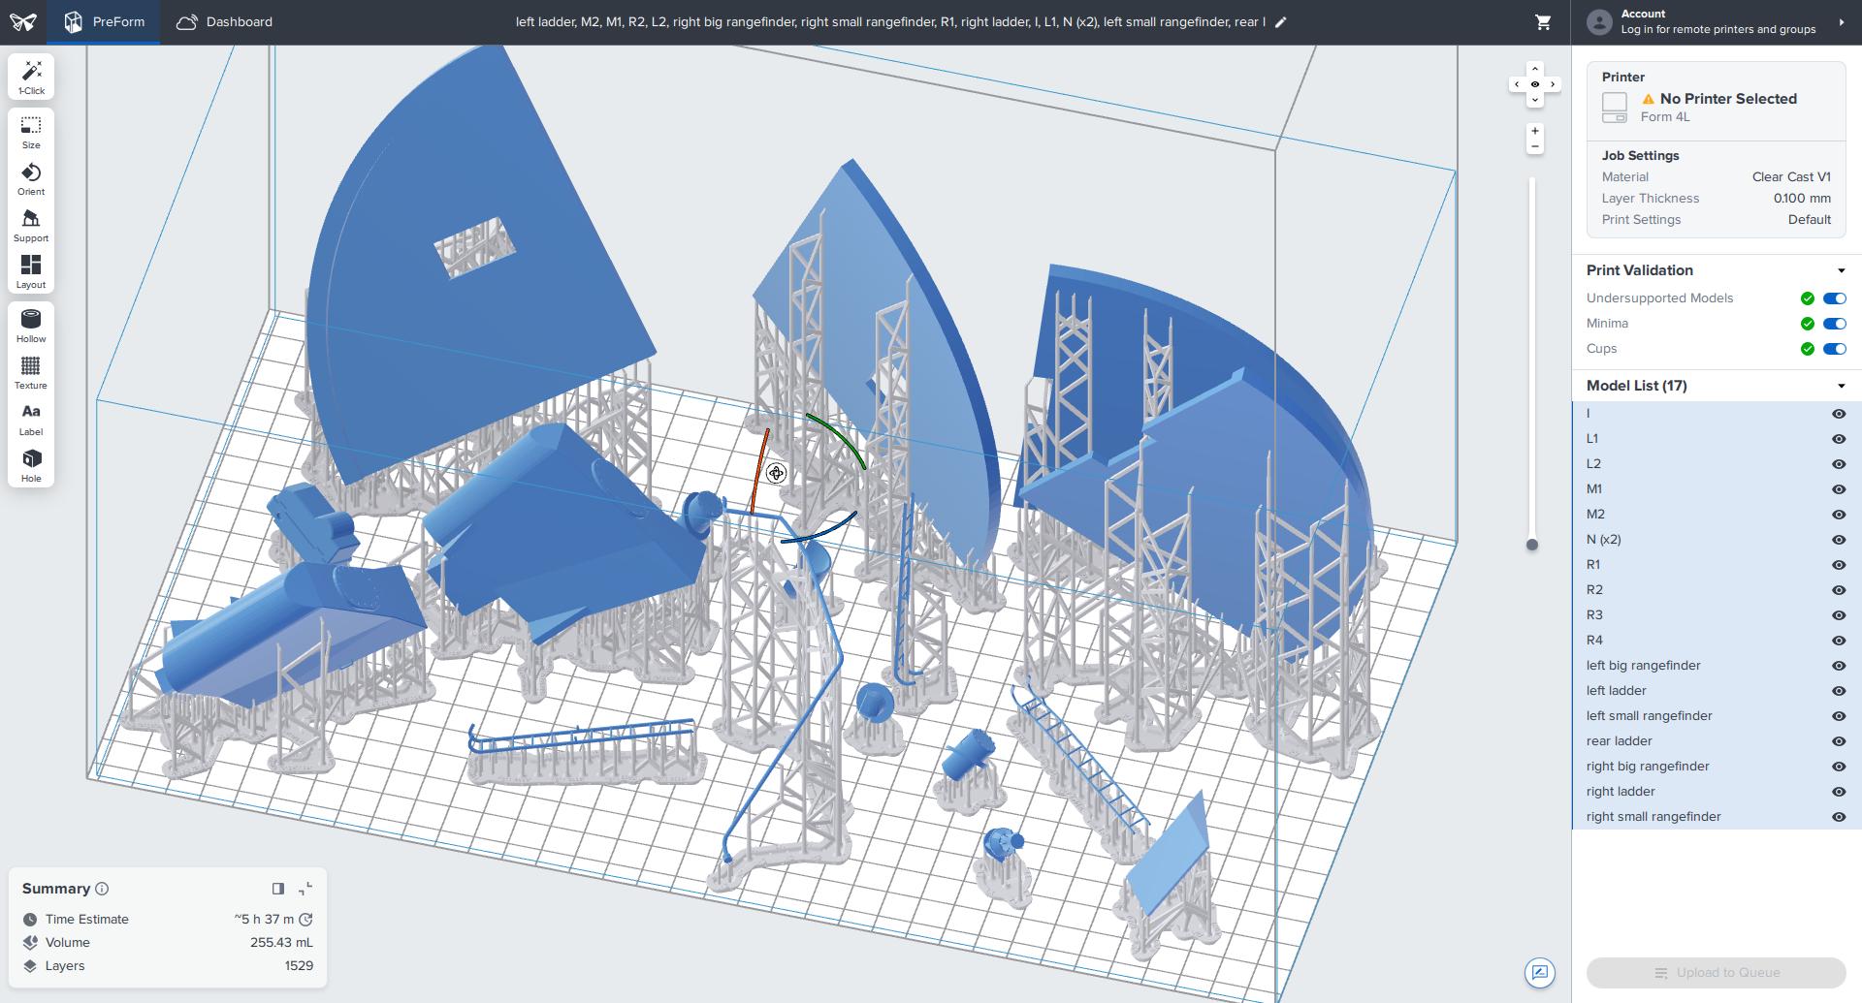Toggle the Cups validation switch
Image resolution: width=1862 pixels, height=1003 pixels.
coord(1834,349)
